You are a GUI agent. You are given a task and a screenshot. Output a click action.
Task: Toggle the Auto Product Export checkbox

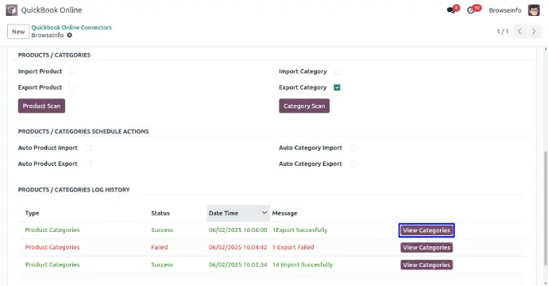click(x=88, y=164)
